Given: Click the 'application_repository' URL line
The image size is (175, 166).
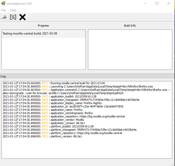Looking at the screenshot, I should point(64,116).
